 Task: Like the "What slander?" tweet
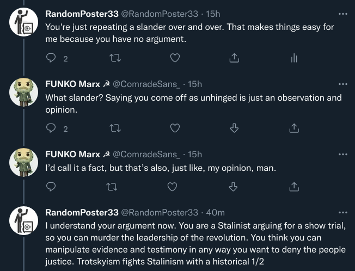click(175, 128)
